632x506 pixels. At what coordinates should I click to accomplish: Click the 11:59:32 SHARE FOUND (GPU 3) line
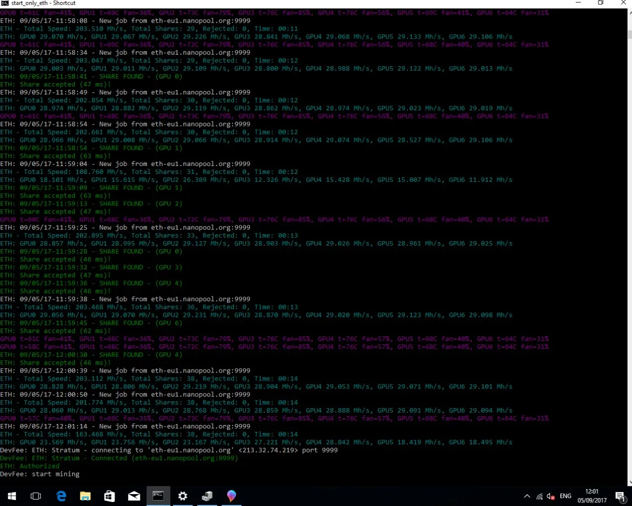(91, 267)
